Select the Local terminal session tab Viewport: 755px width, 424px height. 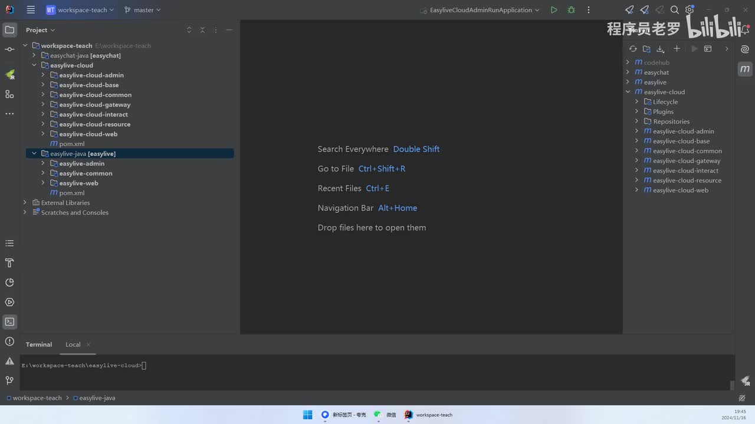[x=73, y=344]
